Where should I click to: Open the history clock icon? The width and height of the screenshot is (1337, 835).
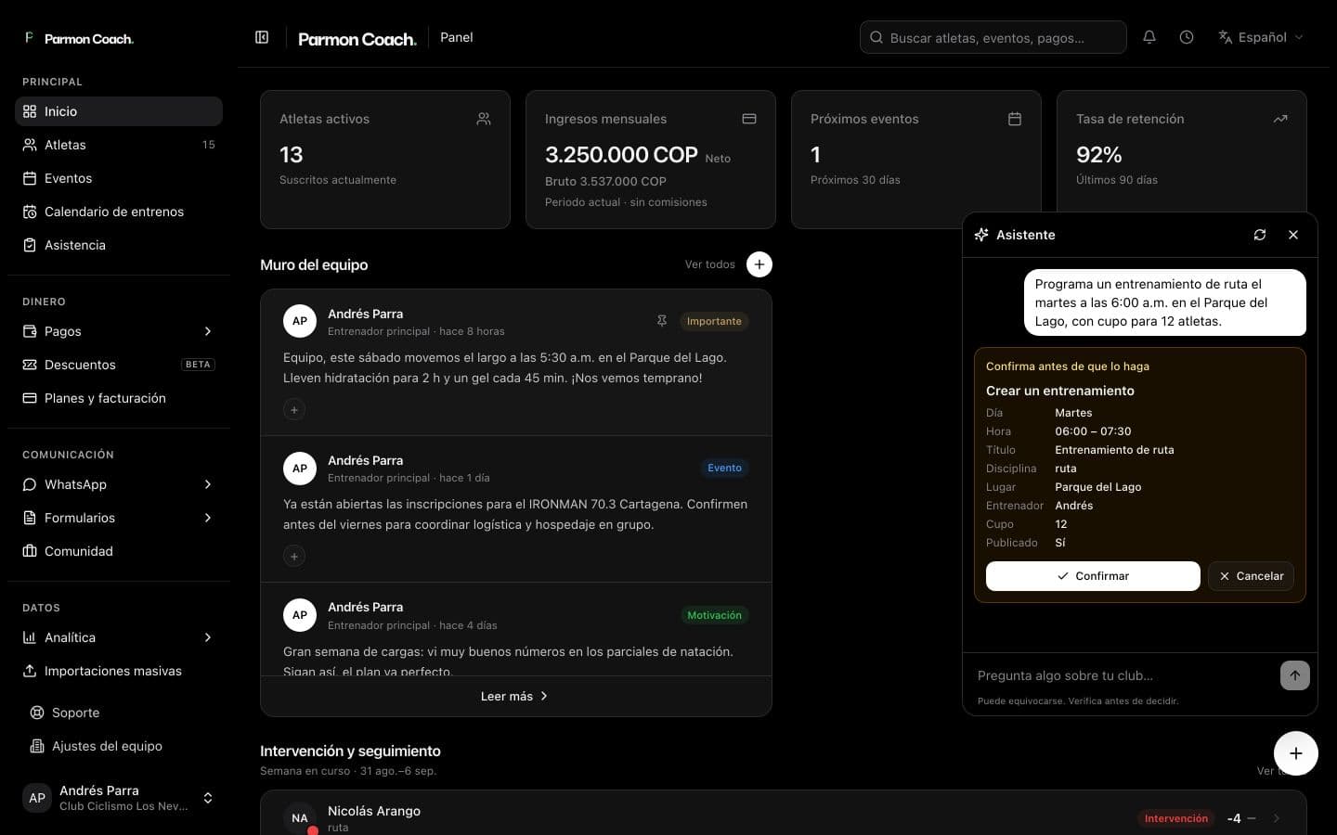1187,37
